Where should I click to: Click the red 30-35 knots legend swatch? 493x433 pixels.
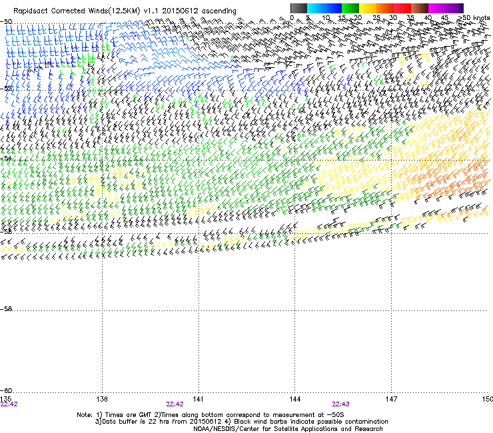point(402,8)
